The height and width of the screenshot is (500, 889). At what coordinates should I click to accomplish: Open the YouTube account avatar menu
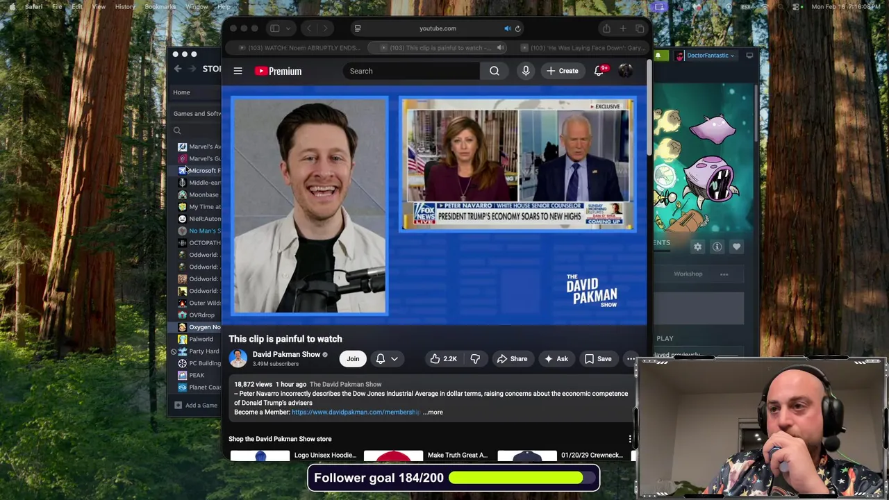[626, 71]
